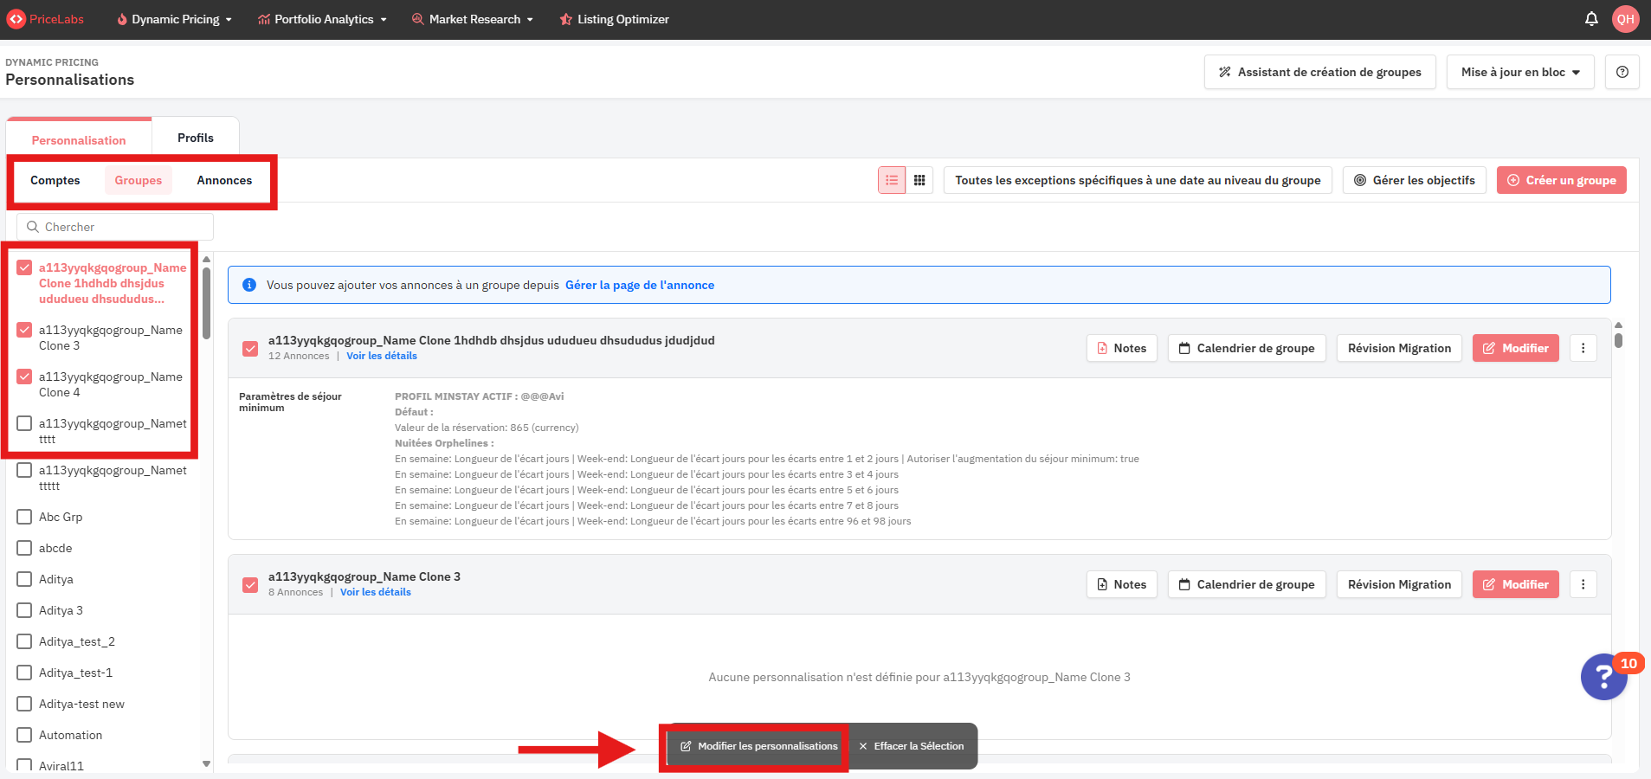This screenshot has height=779, width=1651.
Task: Open Calendrier de groupe for Name Clone 3
Action: coord(1247,584)
